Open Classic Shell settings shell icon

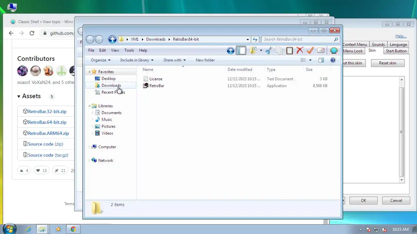click(x=334, y=50)
